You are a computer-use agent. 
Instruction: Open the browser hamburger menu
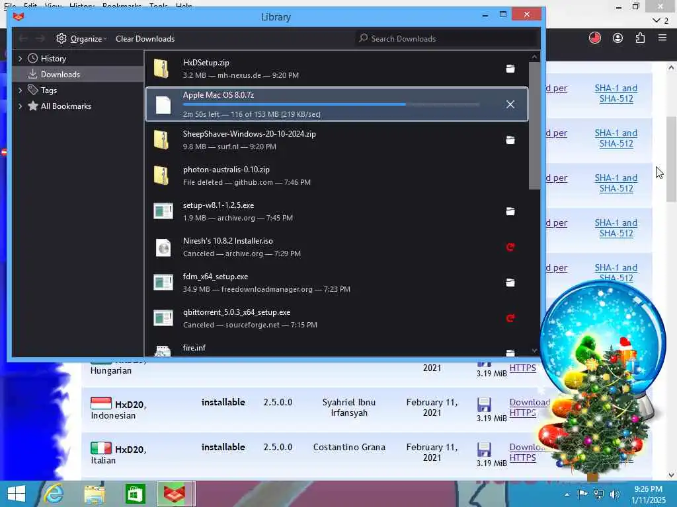[x=662, y=38]
